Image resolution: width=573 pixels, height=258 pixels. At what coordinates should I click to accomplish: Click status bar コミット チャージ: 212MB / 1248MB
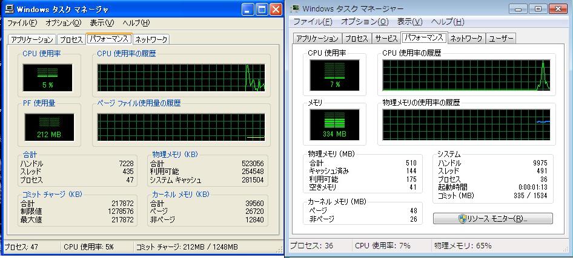coord(187,248)
